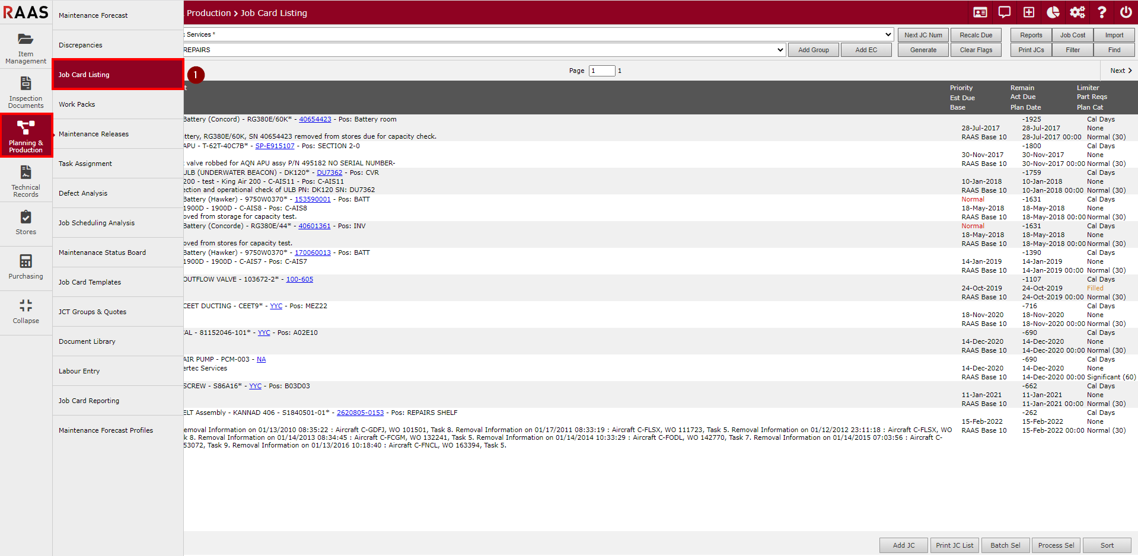Open the Purchasing module
Image resolution: width=1138 pixels, height=556 pixels.
point(26,267)
